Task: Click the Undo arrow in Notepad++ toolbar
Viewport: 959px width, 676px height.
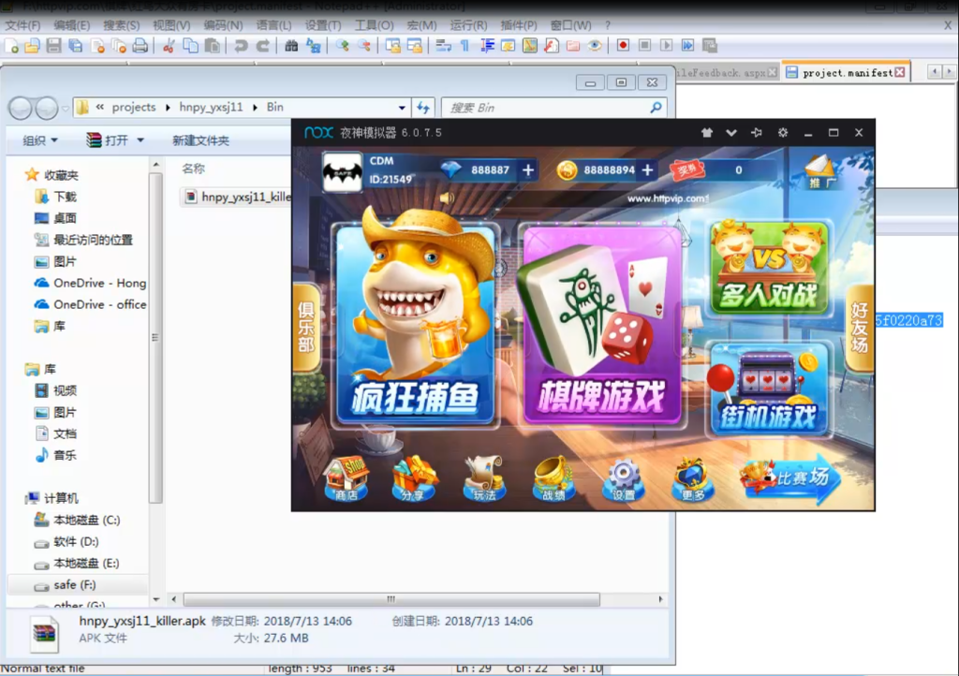Action: point(241,46)
